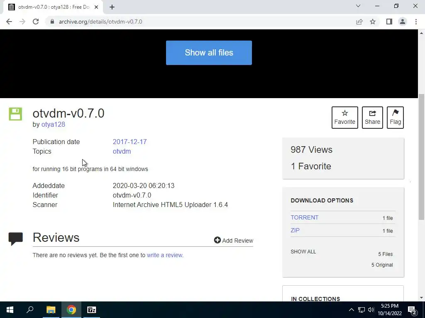Select the otvdm-v0.7.0 title heading
This screenshot has width=425, height=318.
coord(68,113)
